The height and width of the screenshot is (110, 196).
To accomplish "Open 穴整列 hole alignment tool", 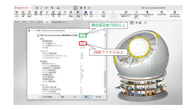I will 36,13.
